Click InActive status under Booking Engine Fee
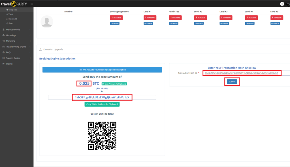The image size is (290, 167). click(116, 18)
